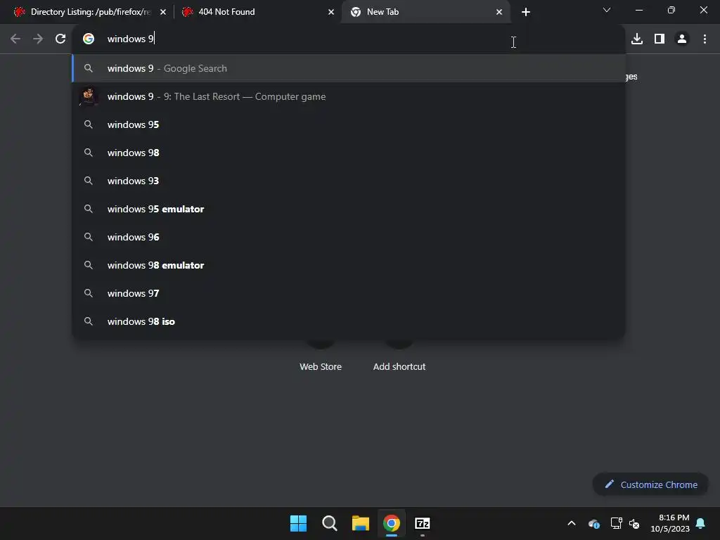
Task: Open notifications bell icon
Action: point(700,523)
